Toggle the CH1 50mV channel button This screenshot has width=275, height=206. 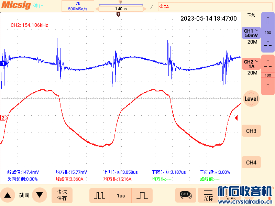251,33
